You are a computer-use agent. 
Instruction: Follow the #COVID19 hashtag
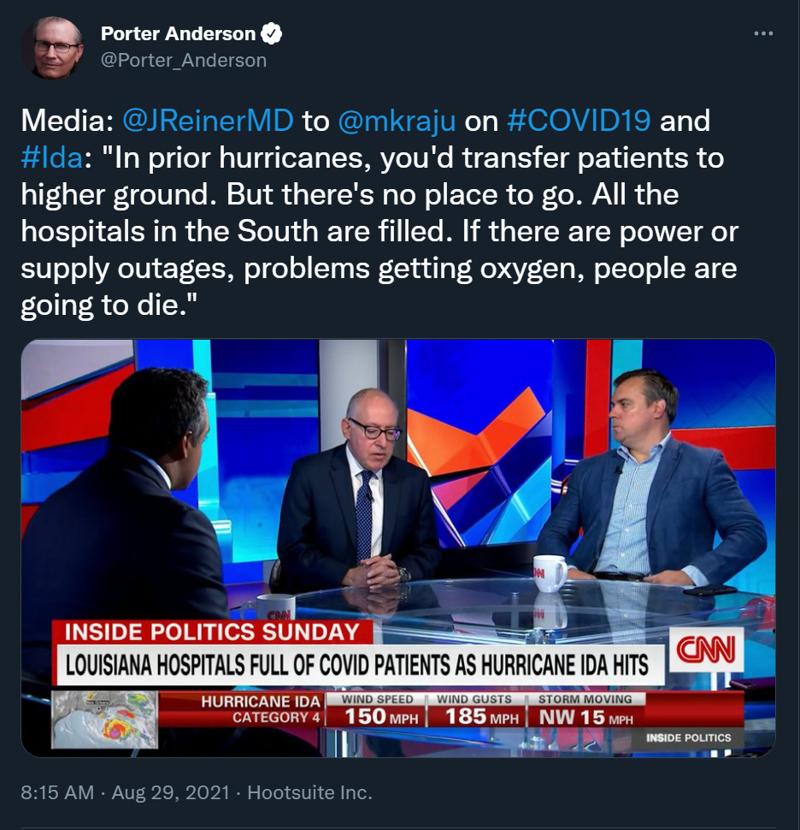pos(579,121)
